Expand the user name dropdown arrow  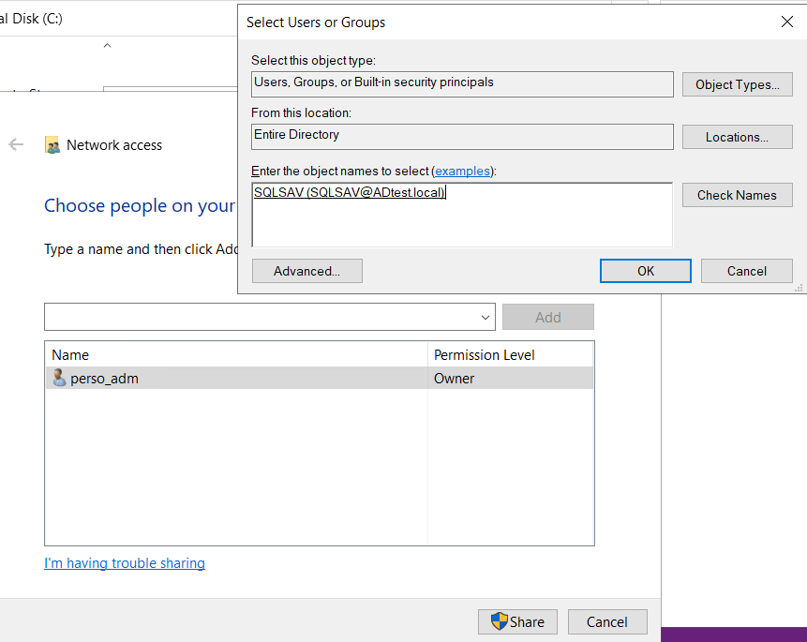tap(485, 317)
